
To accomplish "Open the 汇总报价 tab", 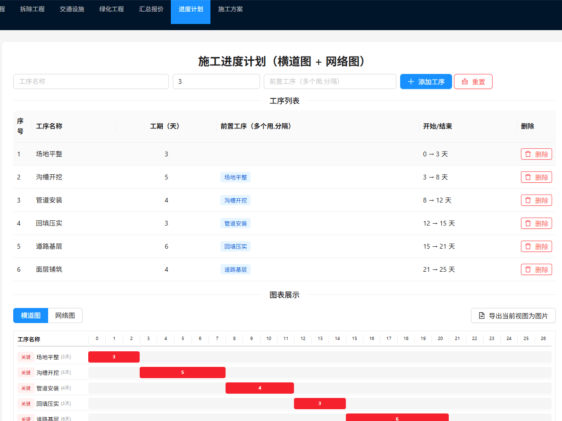I will pos(151,9).
